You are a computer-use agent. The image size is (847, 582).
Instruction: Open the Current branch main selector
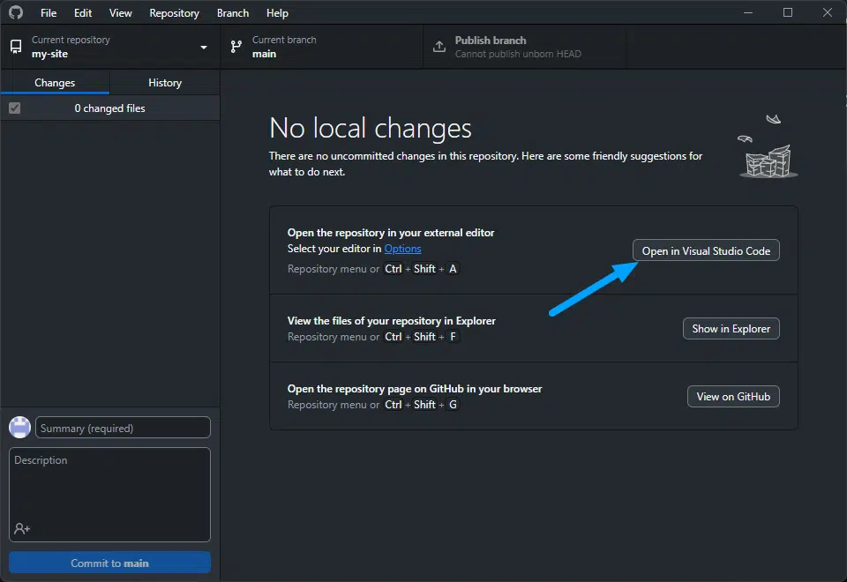(321, 47)
